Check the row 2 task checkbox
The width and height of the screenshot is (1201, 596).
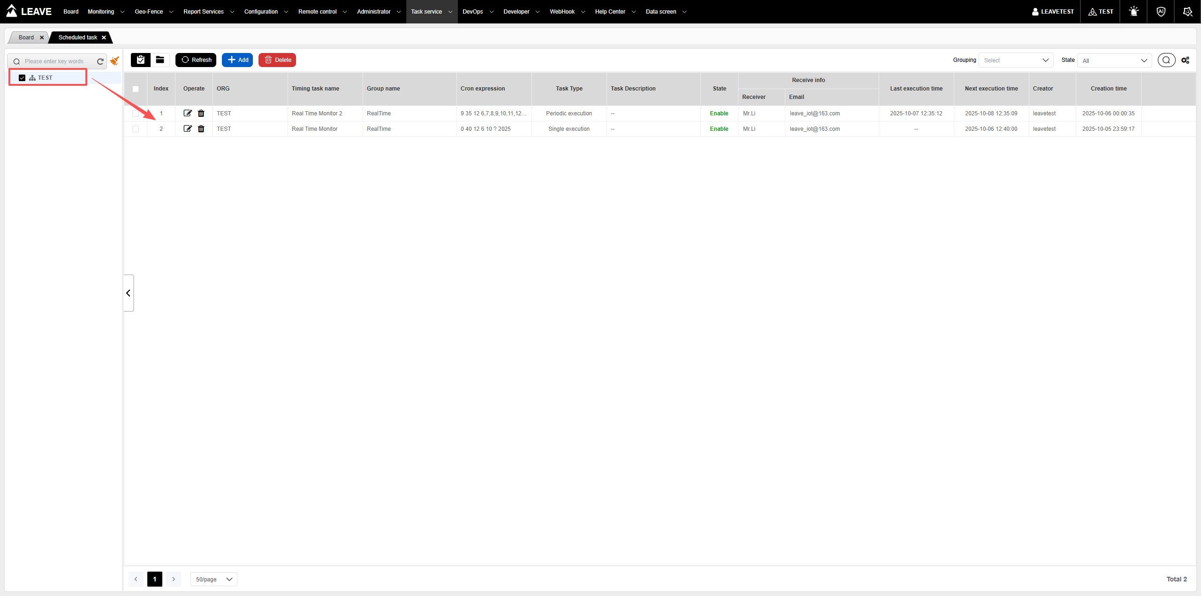click(136, 128)
